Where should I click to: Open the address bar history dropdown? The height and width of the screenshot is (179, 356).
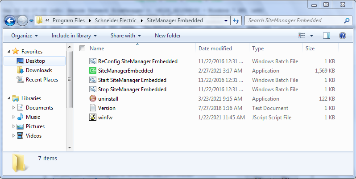(226, 20)
